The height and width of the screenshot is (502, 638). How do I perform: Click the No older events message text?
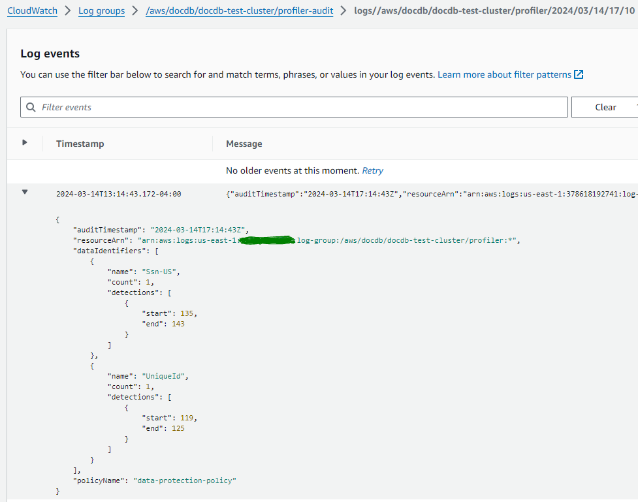(293, 170)
